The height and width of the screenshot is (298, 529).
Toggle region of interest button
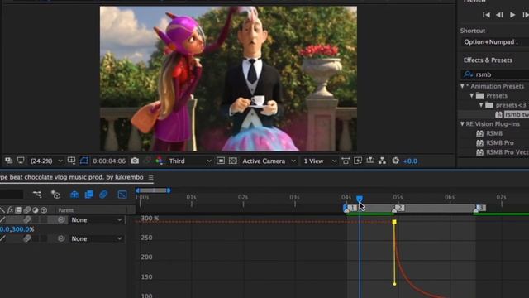[221, 161]
